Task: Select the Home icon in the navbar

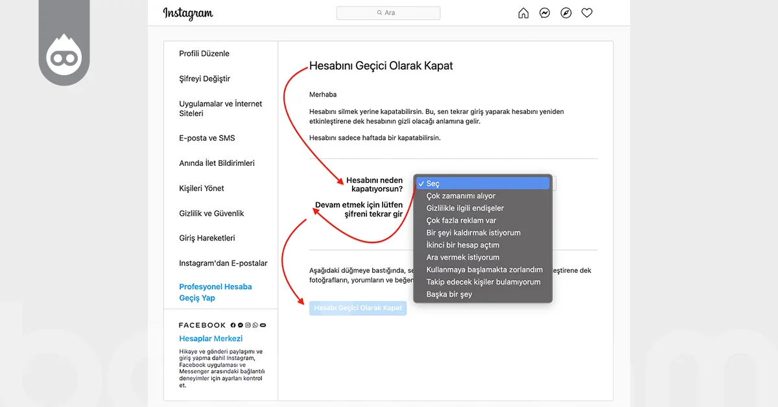Action: point(523,12)
